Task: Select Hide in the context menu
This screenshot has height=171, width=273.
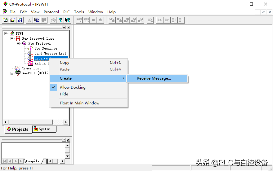Action: (x=64, y=94)
